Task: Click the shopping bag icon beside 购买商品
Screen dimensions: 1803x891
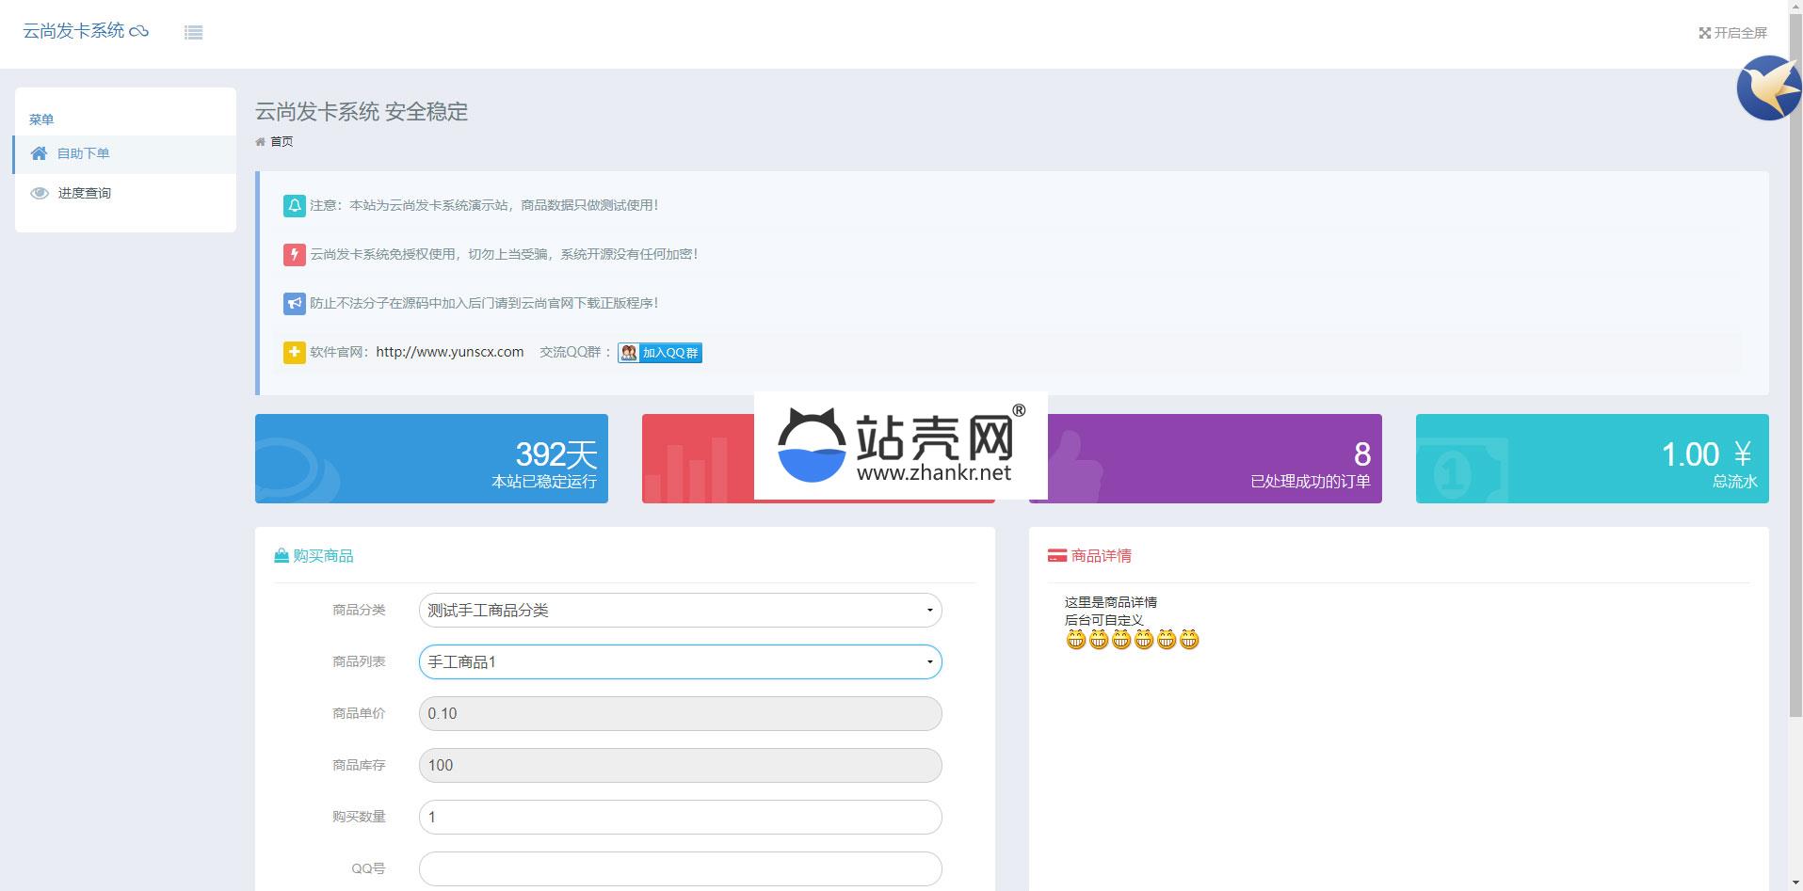Action: [281, 556]
